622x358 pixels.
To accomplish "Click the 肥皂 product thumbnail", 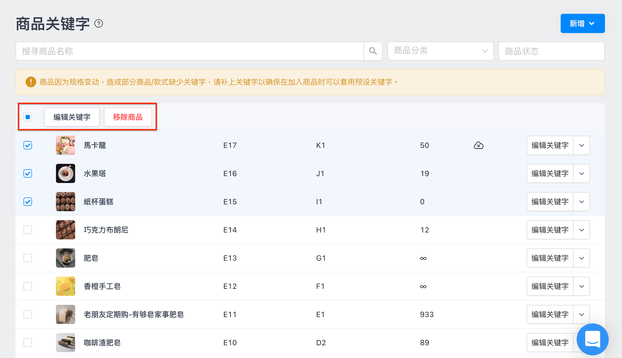I will click(x=66, y=258).
